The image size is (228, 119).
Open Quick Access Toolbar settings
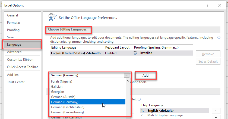(22, 67)
